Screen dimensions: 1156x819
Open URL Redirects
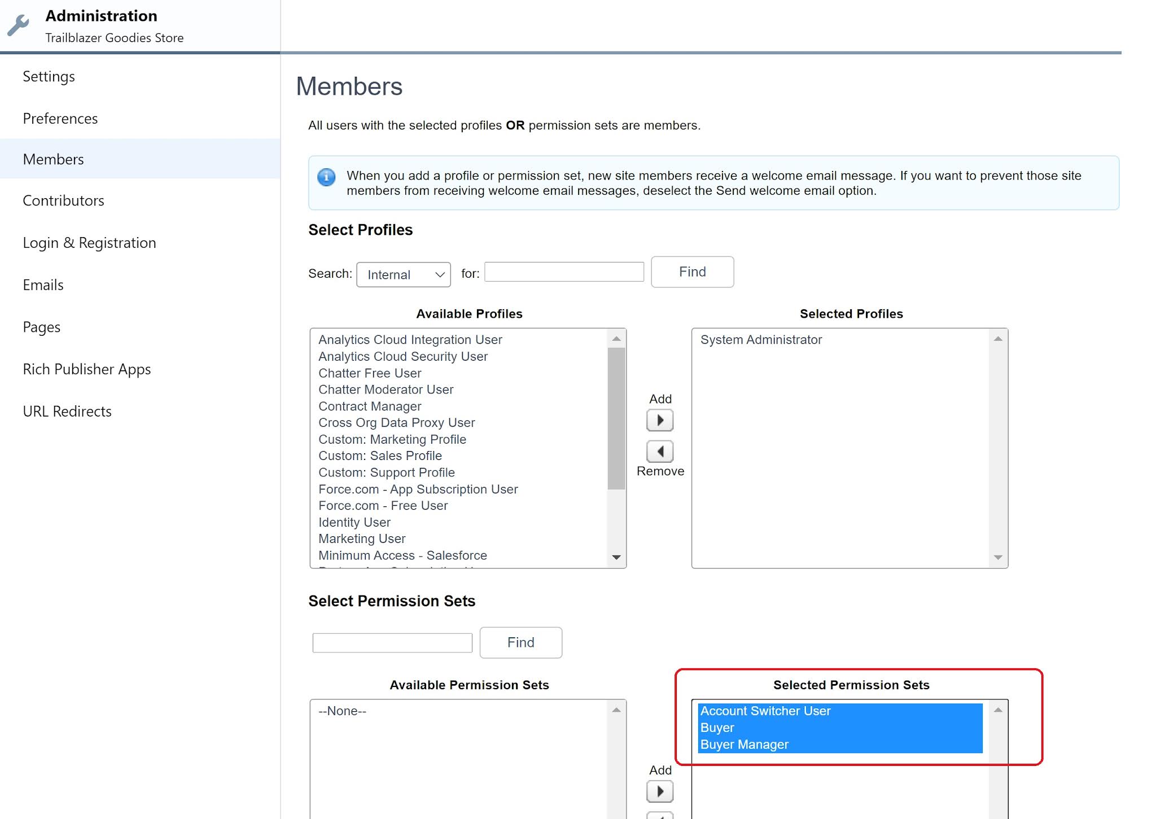(67, 411)
